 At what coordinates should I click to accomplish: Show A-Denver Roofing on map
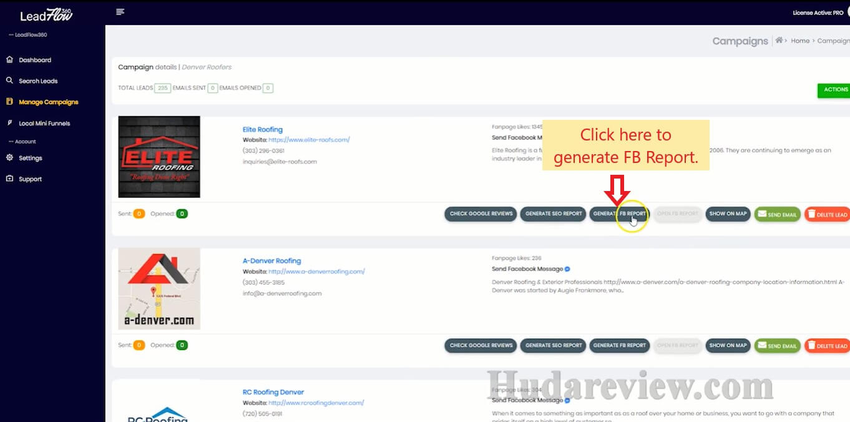[728, 345]
